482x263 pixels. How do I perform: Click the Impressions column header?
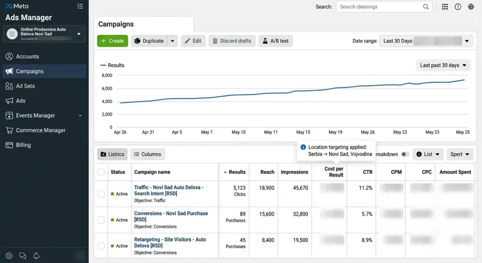pos(294,172)
